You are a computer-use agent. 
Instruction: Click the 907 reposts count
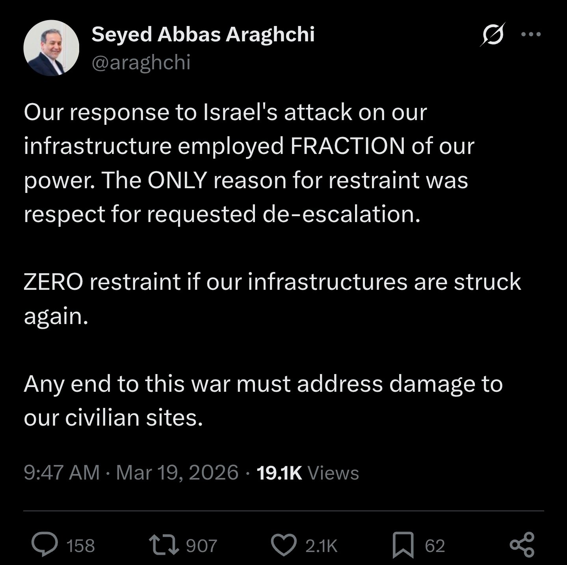[201, 546]
